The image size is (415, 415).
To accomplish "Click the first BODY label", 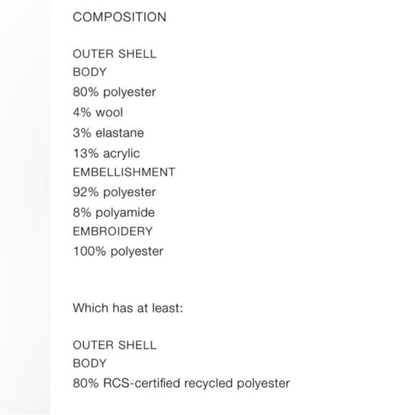I will (89, 72).
